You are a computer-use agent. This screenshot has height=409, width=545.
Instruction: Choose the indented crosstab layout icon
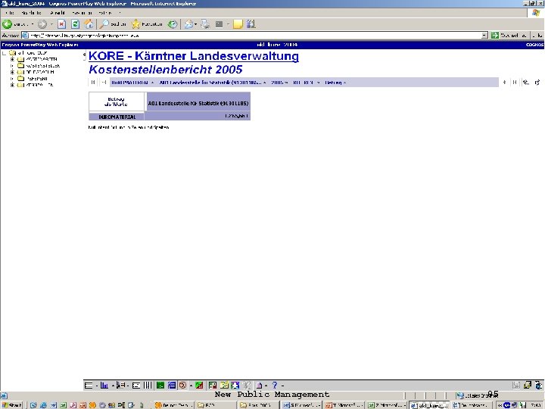(x=120, y=386)
